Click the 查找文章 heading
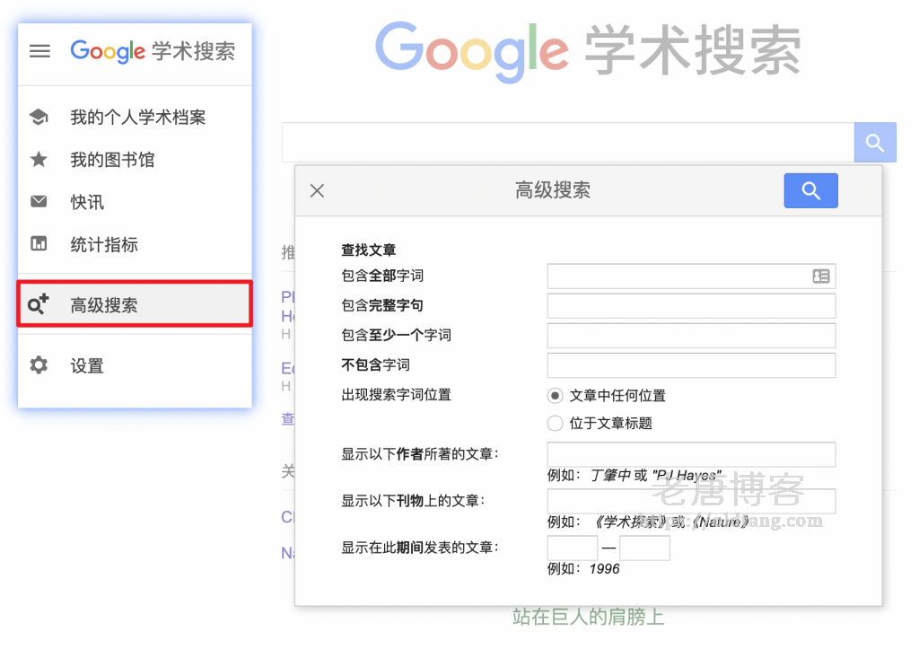919x649 pixels. tap(369, 250)
